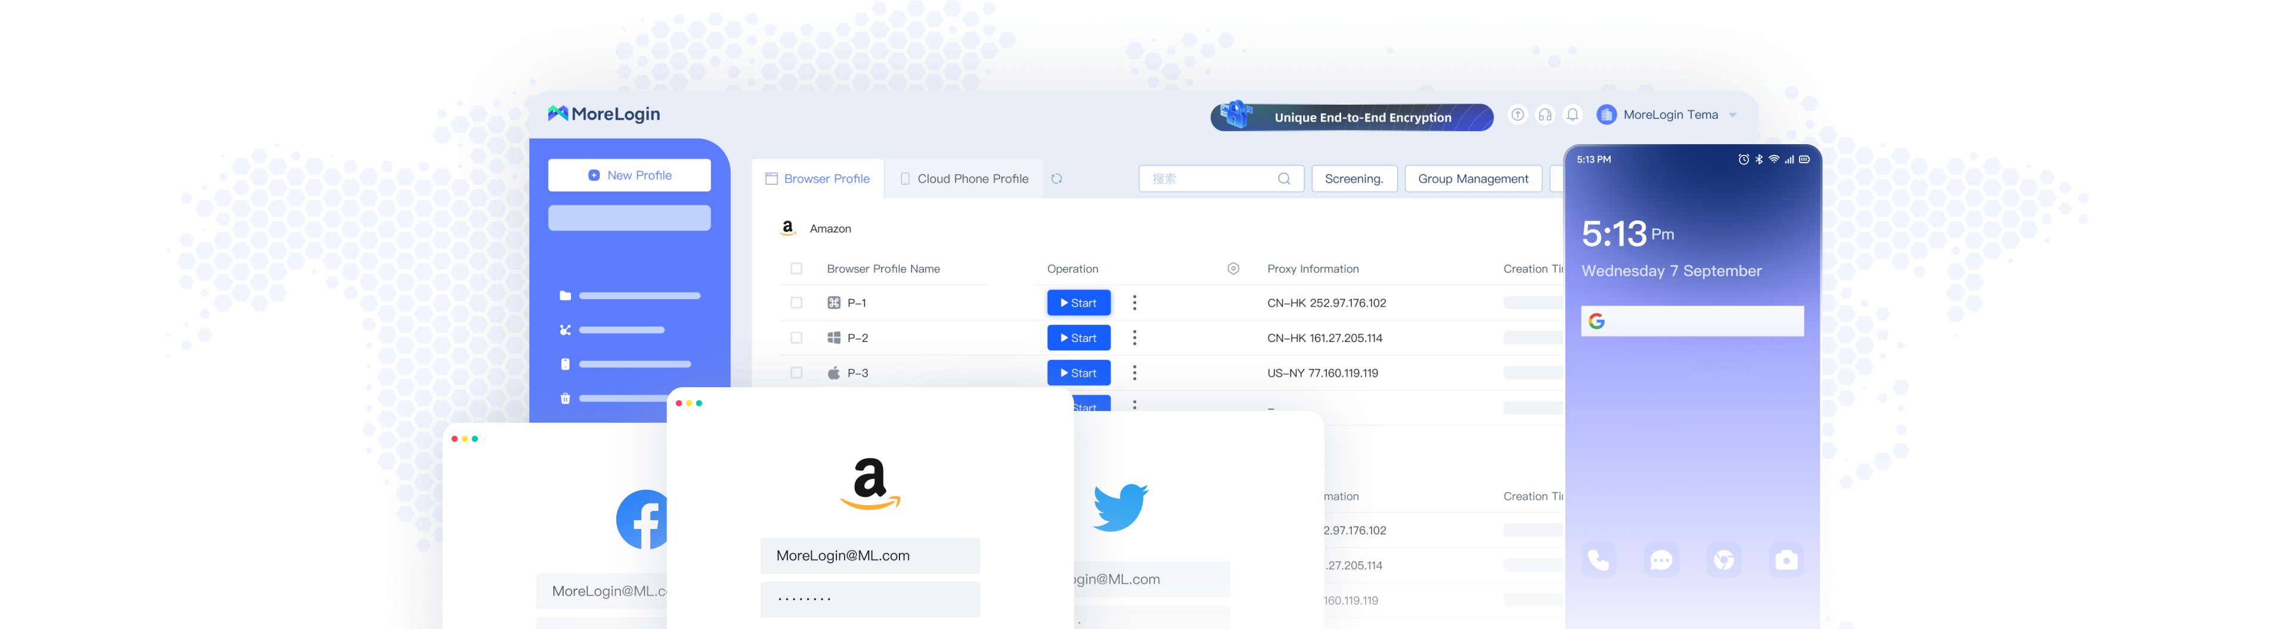The image size is (2289, 629).
Task: Click the MoreLogin Tema account avatar
Action: coord(1606,114)
